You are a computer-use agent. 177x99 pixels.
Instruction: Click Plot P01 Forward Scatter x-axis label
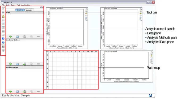[x=67, y=48]
